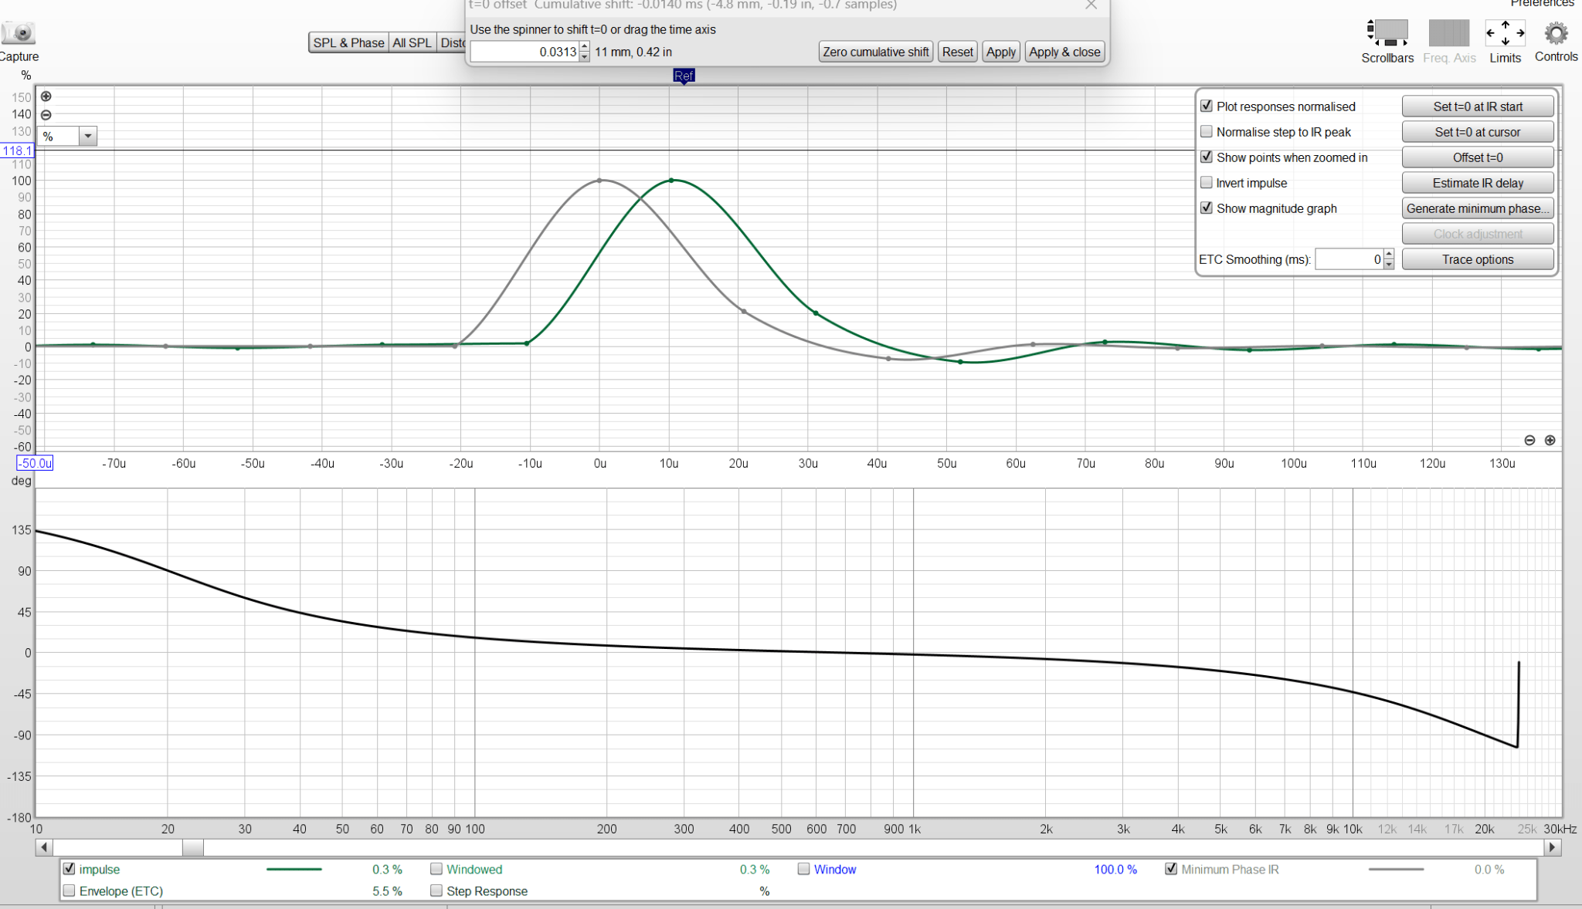1582x909 pixels.
Task: Click the horizontal scrollbar thumb
Action: click(193, 847)
